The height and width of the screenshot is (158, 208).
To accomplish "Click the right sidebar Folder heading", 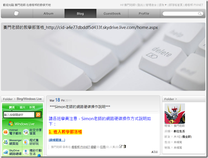I will point(169,99).
